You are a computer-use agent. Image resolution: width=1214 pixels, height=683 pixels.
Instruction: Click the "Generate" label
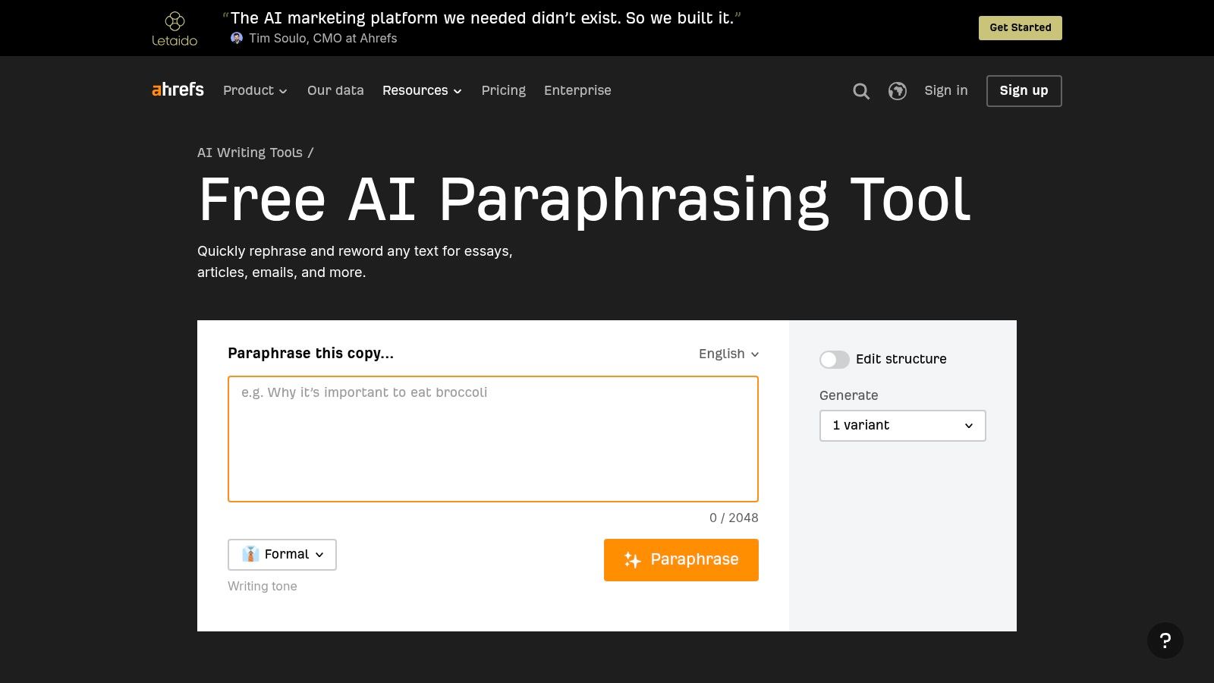click(849, 395)
